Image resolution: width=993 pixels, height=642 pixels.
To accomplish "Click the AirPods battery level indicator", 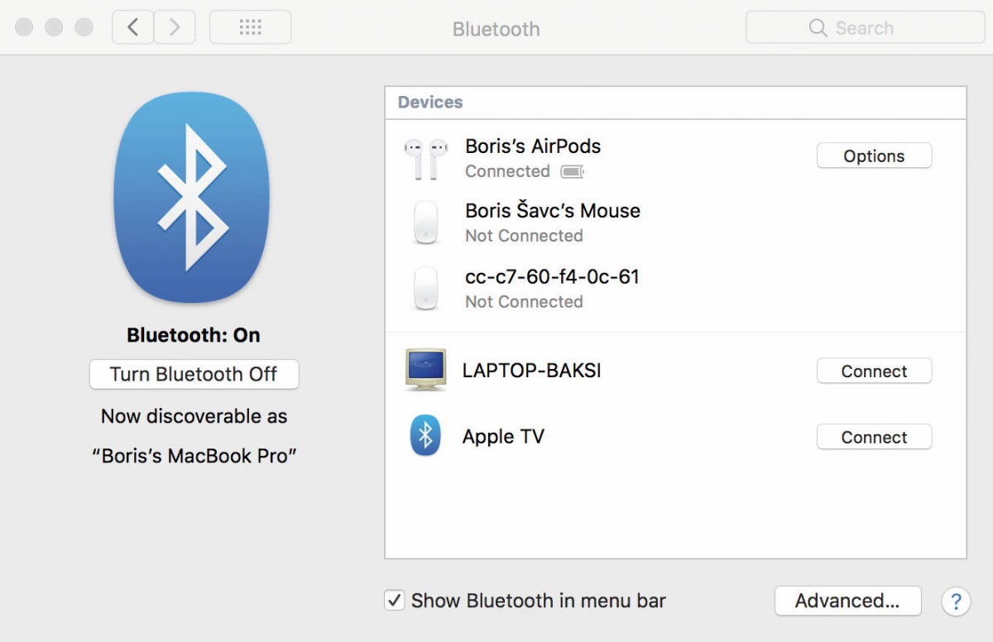I will (572, 172).
